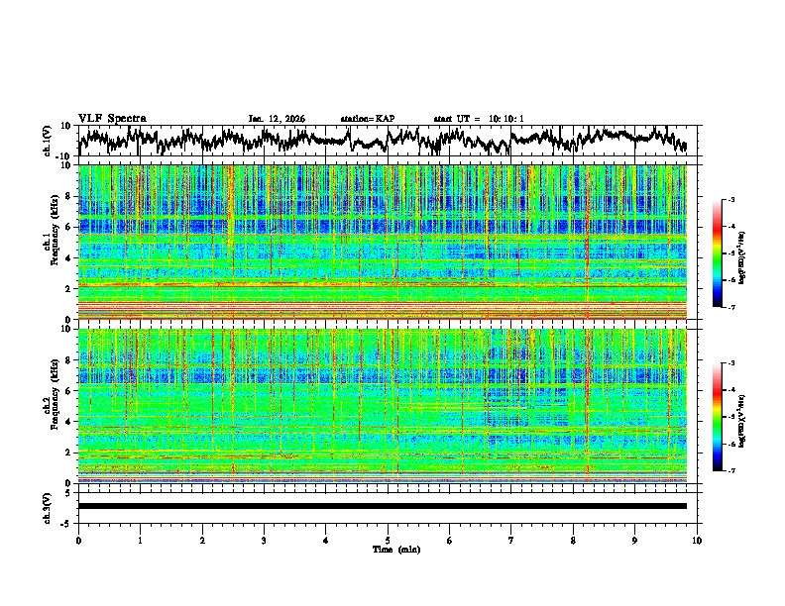Click the "VLF Spectra" title text

click(x=112, y=118)
